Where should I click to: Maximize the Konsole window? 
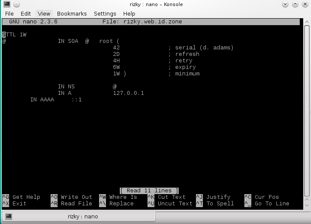295,4
